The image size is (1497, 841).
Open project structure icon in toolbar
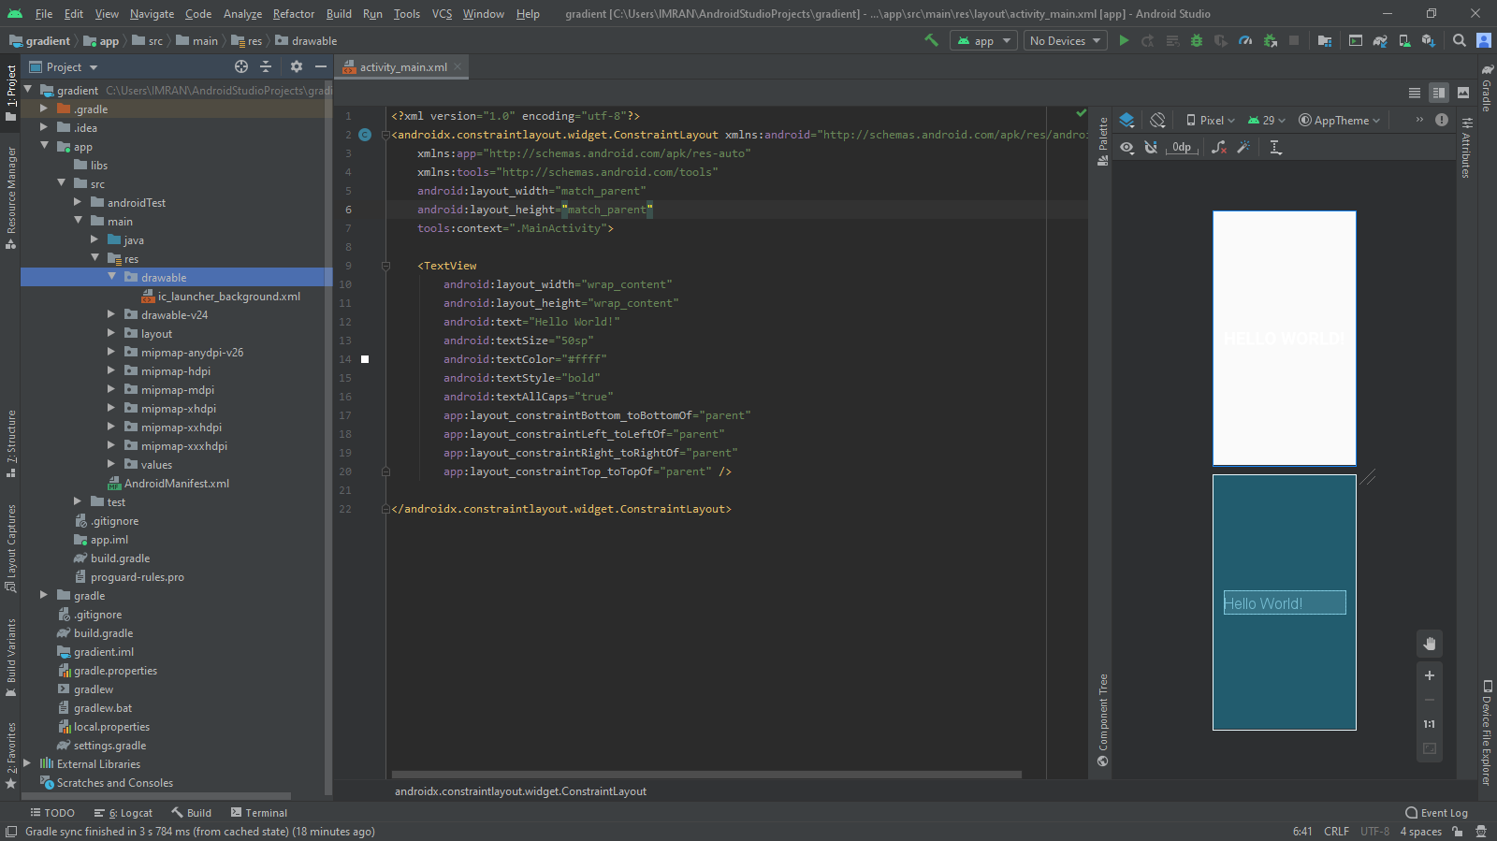[x=1325, y=40]
